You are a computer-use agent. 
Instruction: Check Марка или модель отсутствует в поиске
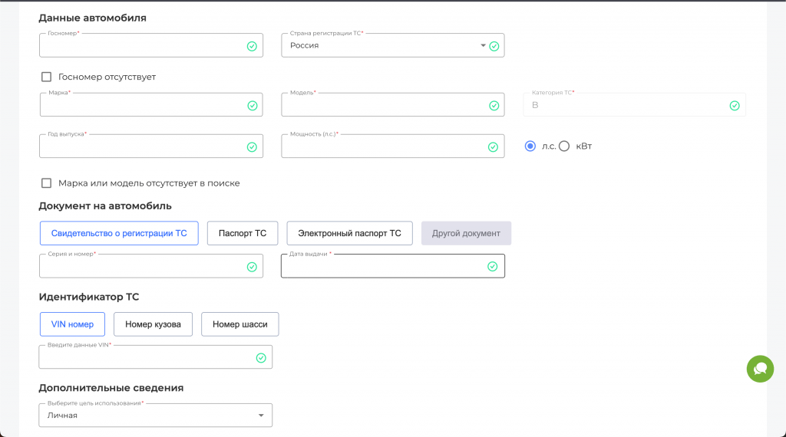[47, 183]
